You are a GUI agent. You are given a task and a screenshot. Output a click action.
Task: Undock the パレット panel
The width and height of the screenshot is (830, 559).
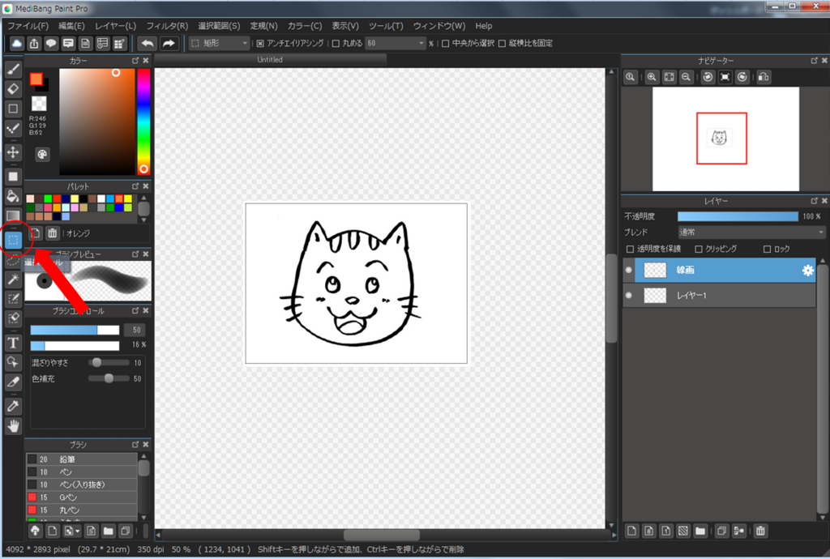135,186
